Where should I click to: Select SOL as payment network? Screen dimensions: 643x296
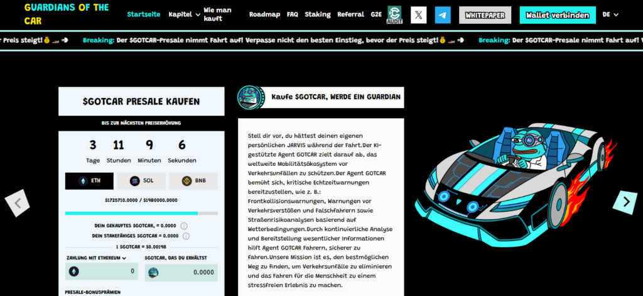pyautogui.click(x=141, y=181)
